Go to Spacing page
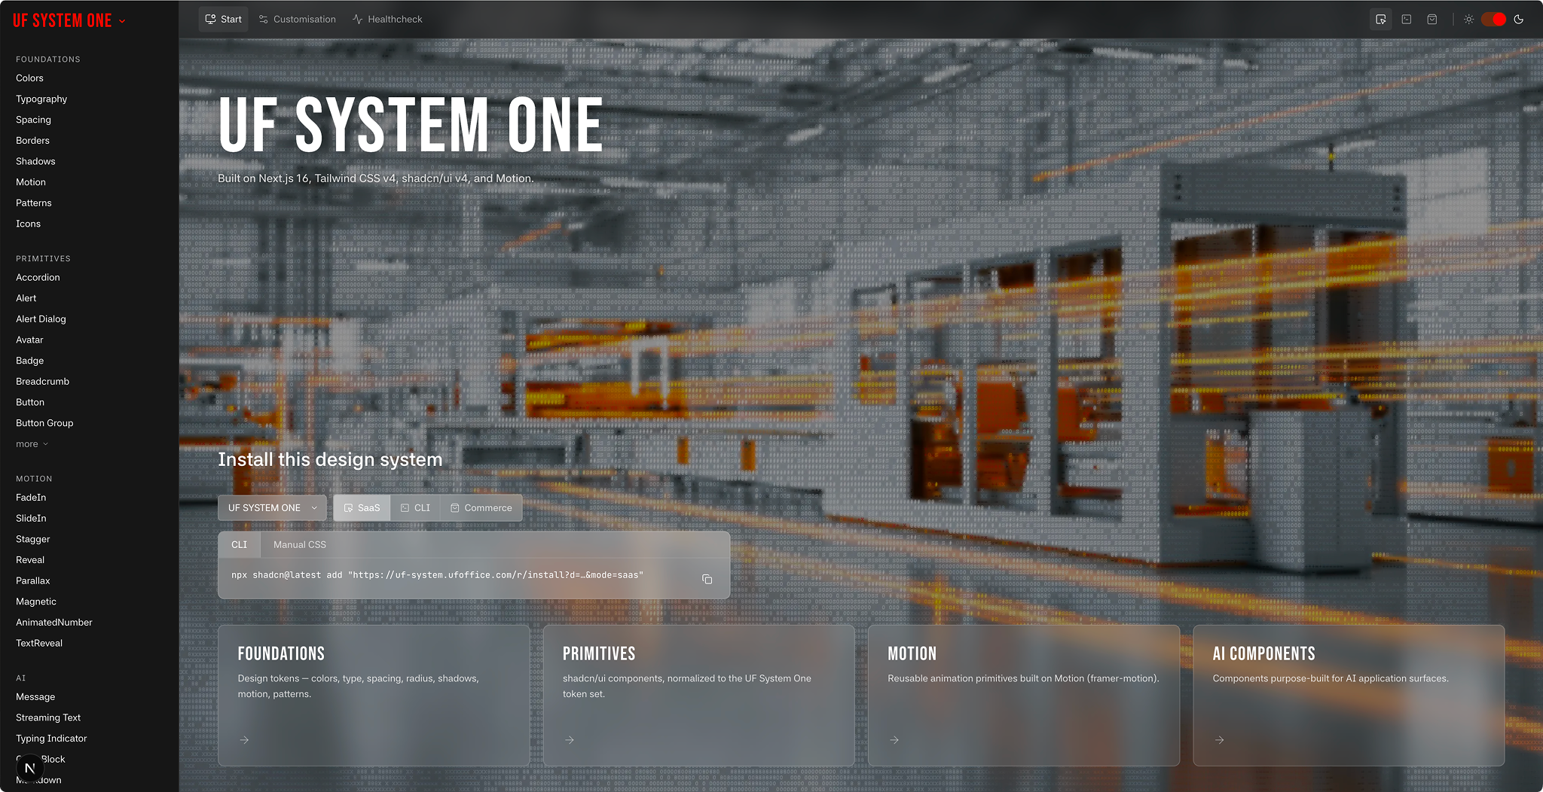The image size is (1543, 792). [x=33, y=120]
